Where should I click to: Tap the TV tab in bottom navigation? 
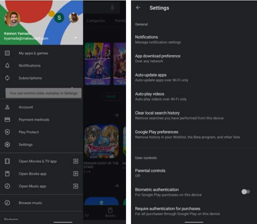tap(86, 215)
